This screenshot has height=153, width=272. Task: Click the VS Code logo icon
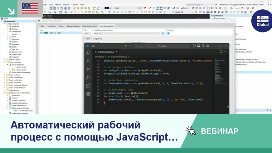tap(87, 46)
